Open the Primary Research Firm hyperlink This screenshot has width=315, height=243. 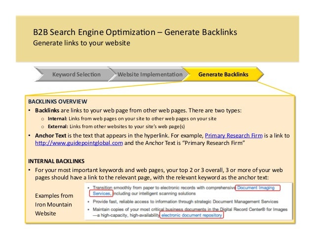234,136
